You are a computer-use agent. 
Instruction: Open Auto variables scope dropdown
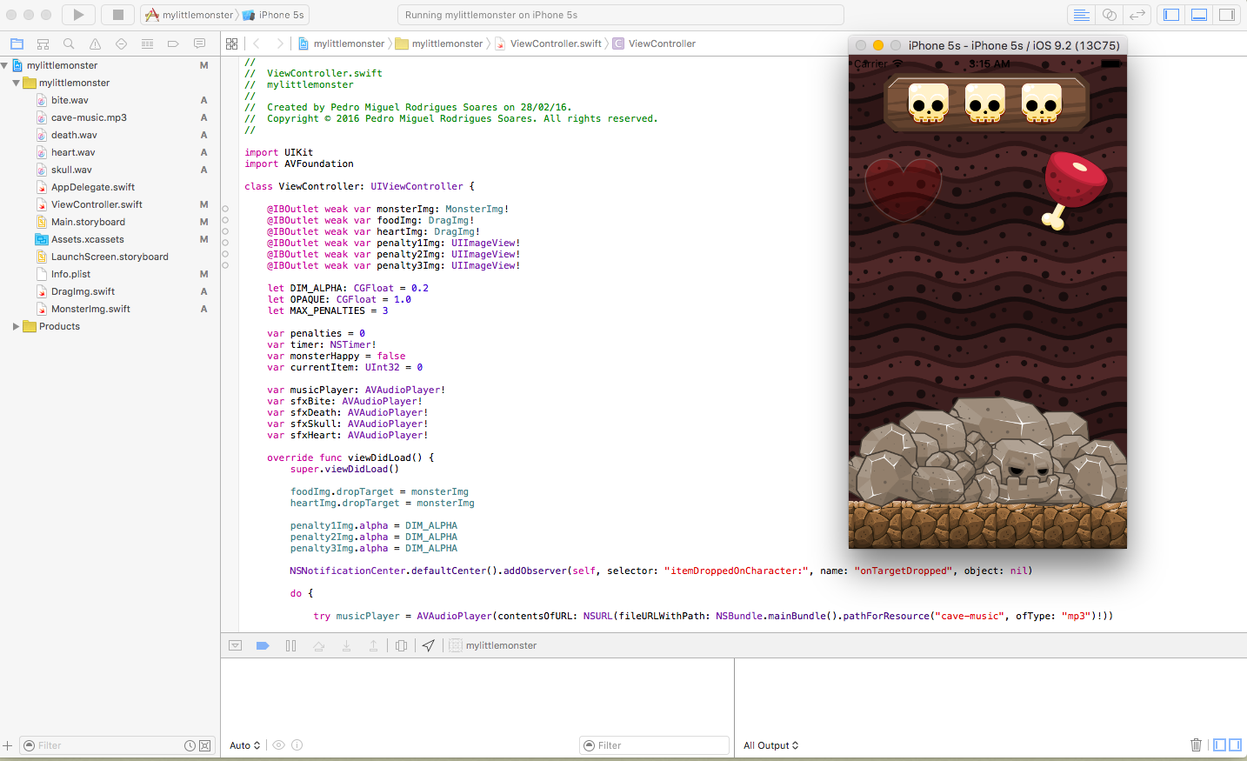point(244,745)
